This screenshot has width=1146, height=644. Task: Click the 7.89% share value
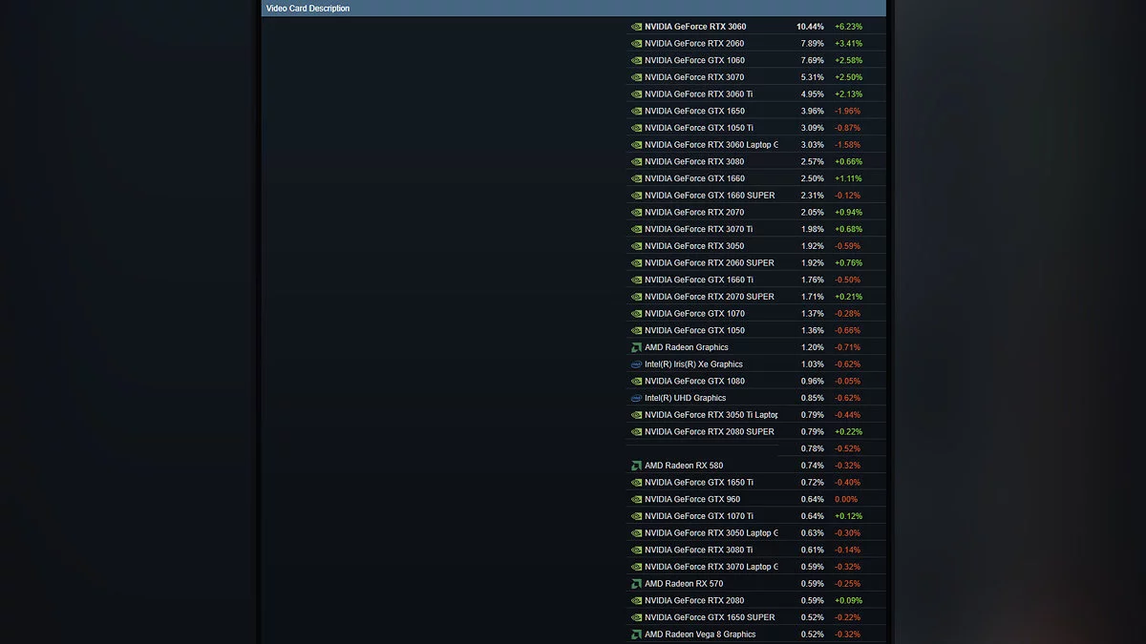(x=812, y=44)
